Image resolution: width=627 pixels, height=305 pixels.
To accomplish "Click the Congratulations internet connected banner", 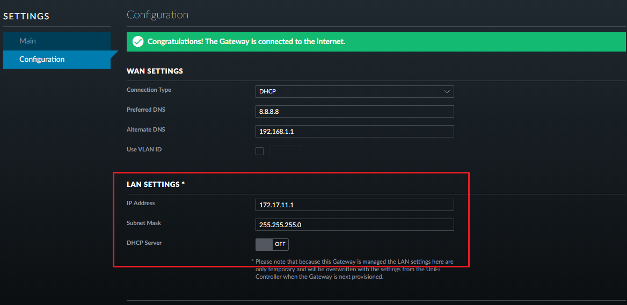I will click(x=376, y=41).
